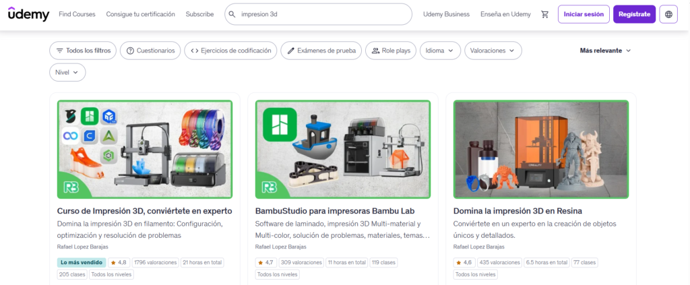The height and width of the screenshot is (285, 690).
Task: Click the 119 clases tag
Action: click(x=383, y=263)
